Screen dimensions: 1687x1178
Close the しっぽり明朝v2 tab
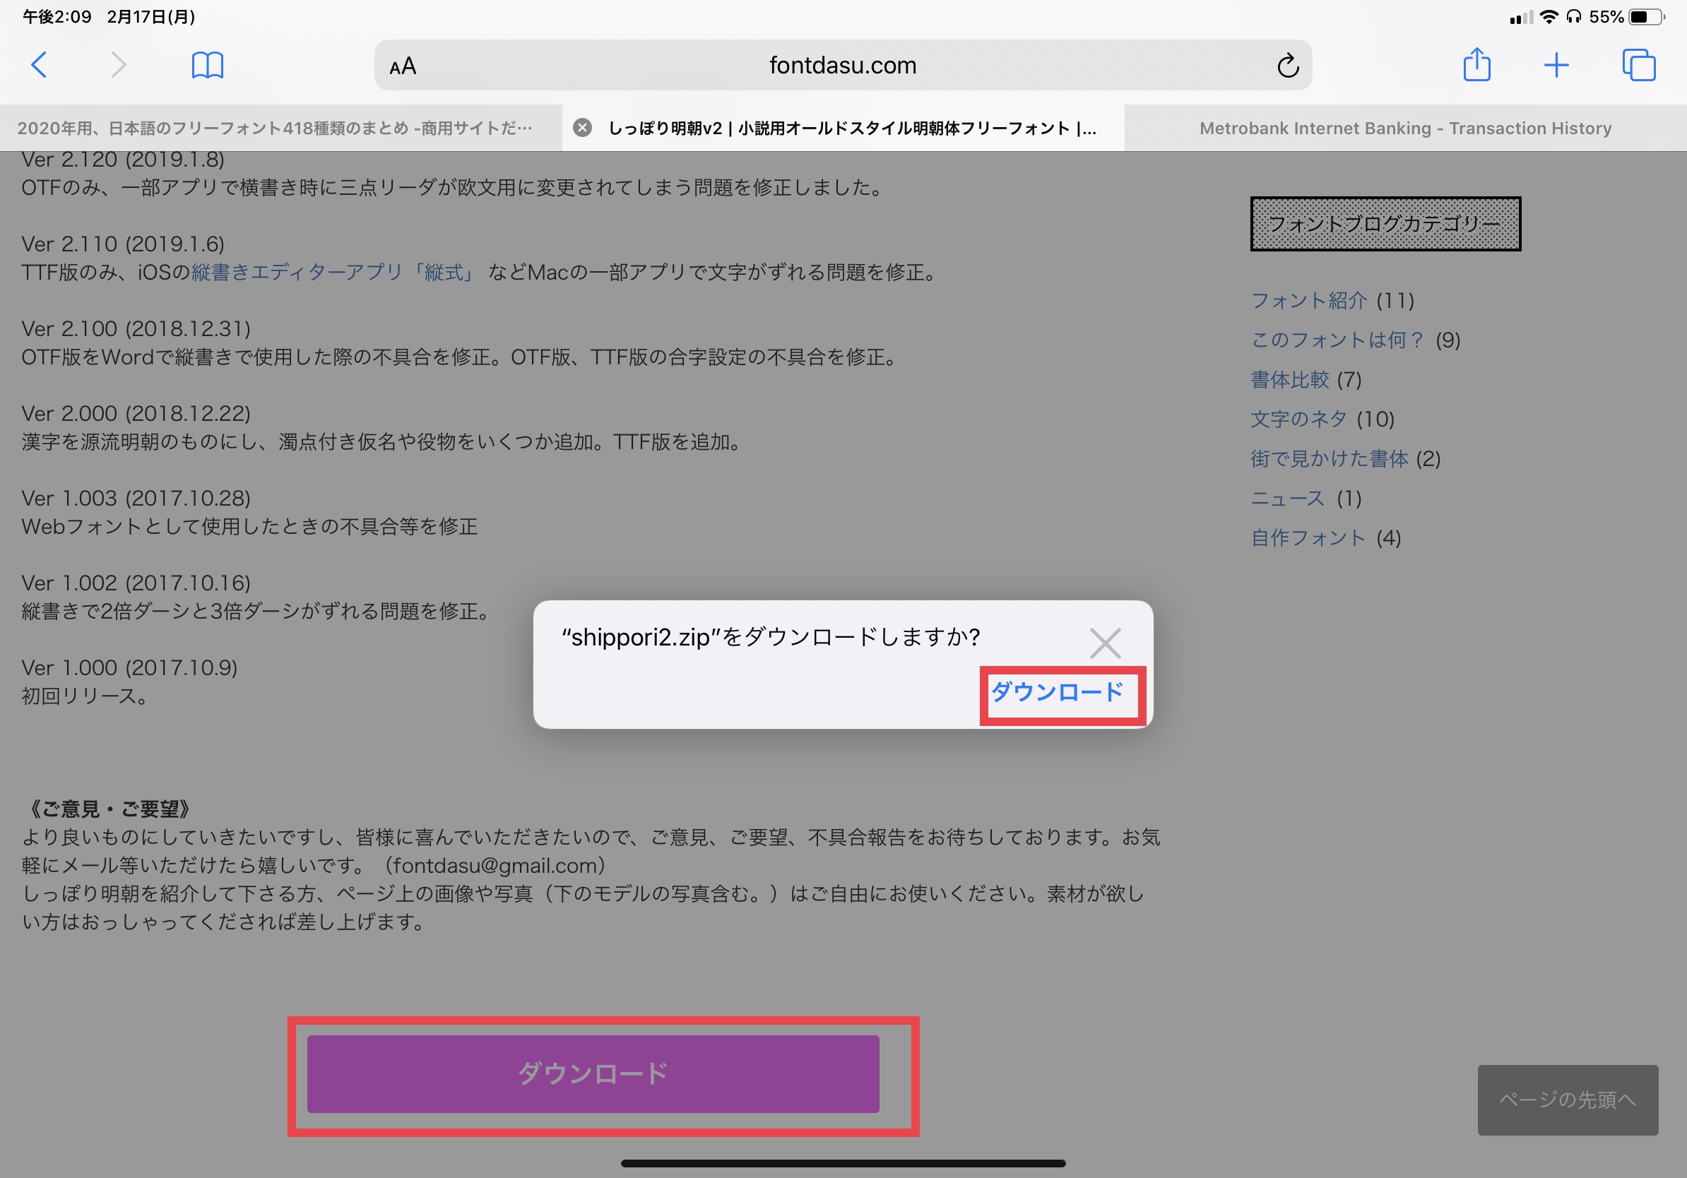[x=582, y=128]
